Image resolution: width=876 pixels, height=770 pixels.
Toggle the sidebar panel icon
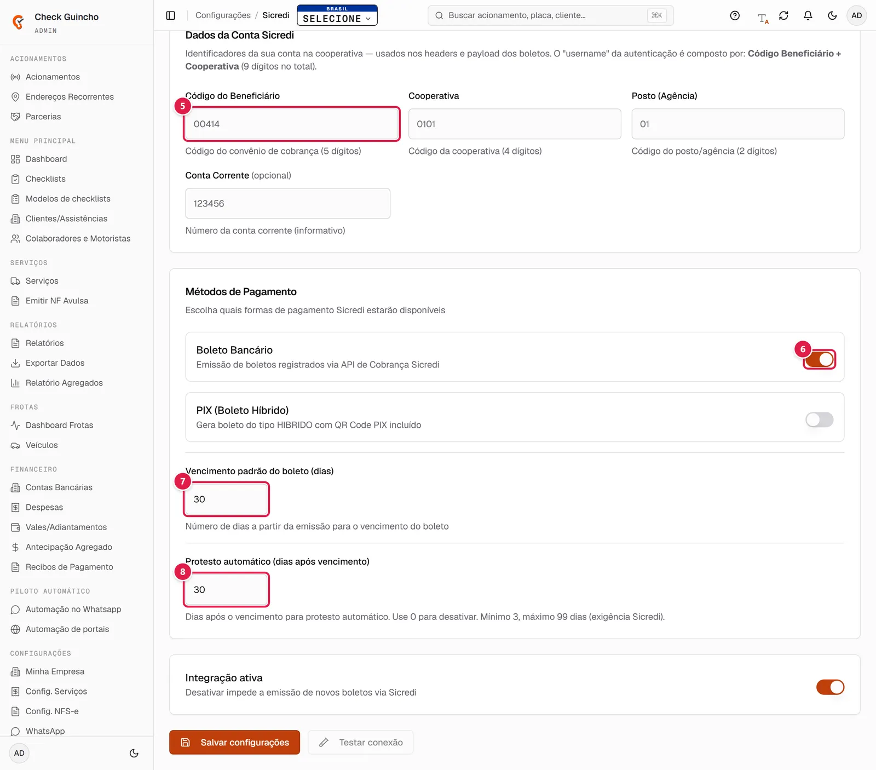point(171,15)
